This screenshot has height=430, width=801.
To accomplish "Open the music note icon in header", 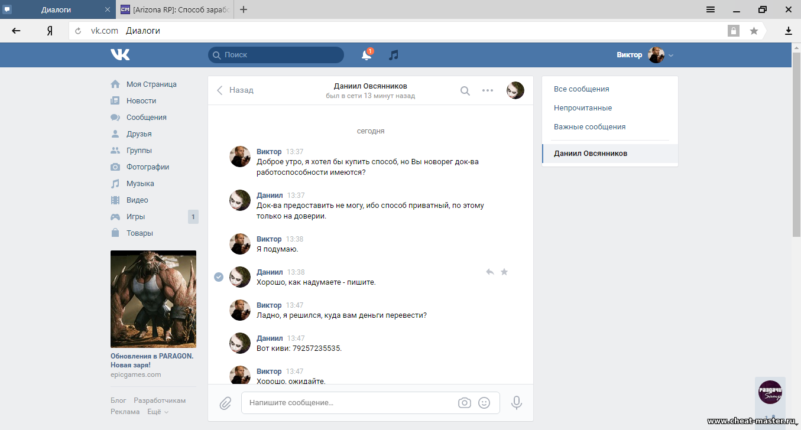I will 394,55.
